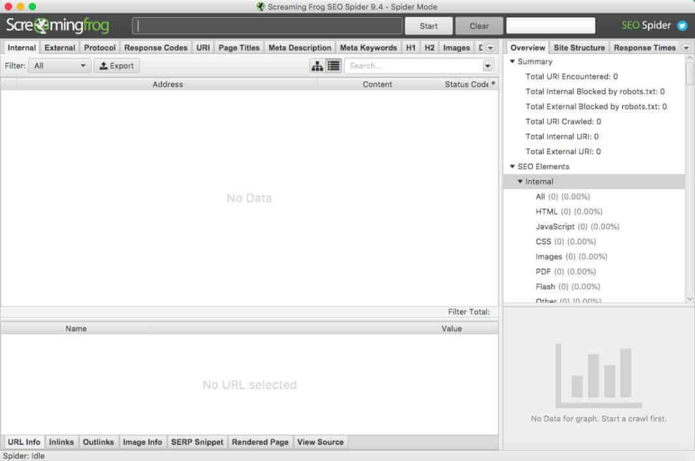This screenshot has width=695, height=461.
Task: Open the Twitter link icon
Action: point(682,26)
